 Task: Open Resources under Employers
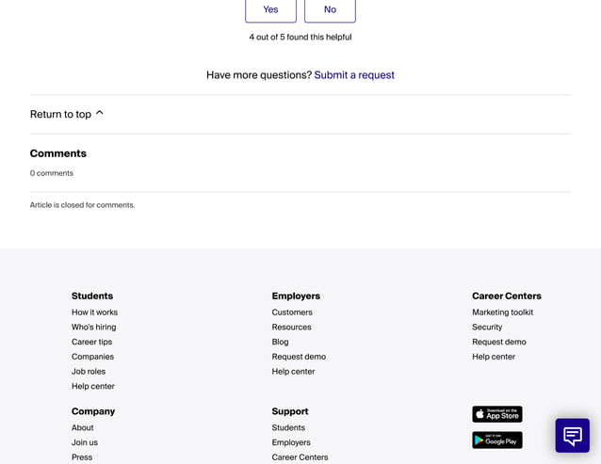pos(292,327)
